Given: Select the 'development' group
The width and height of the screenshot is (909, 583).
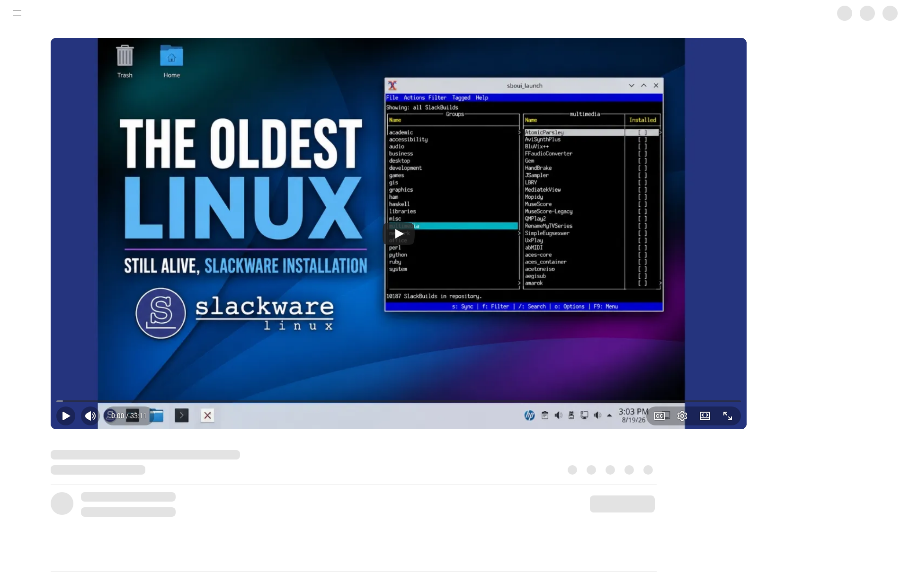Looking at the screenshot, I should click(x=405, y=168).
